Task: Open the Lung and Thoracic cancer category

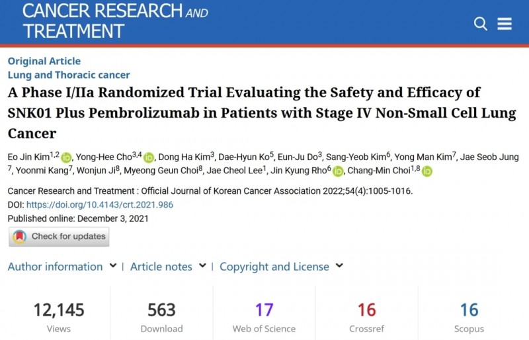Action: [69, 75]
